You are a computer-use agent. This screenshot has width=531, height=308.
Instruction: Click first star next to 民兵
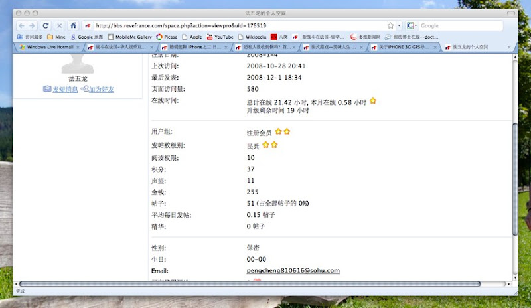pos(266,145)
